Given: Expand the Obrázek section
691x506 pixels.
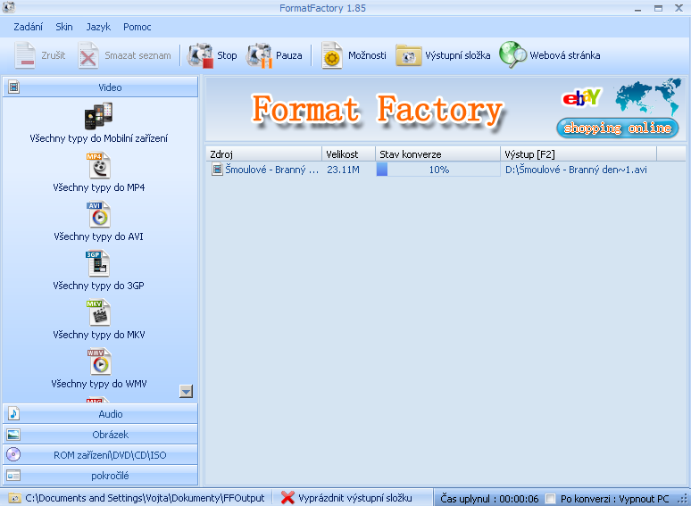Looking at the screenshot, I should (100, 435).
